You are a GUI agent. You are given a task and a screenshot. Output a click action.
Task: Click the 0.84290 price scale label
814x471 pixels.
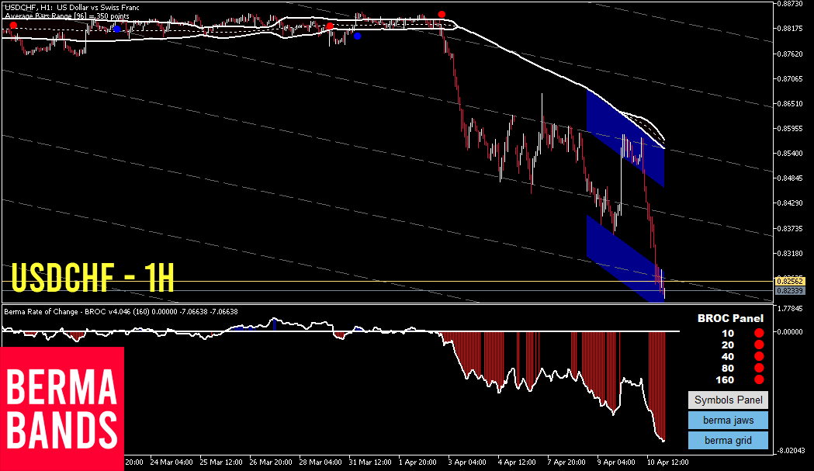(x=790, y=203)
